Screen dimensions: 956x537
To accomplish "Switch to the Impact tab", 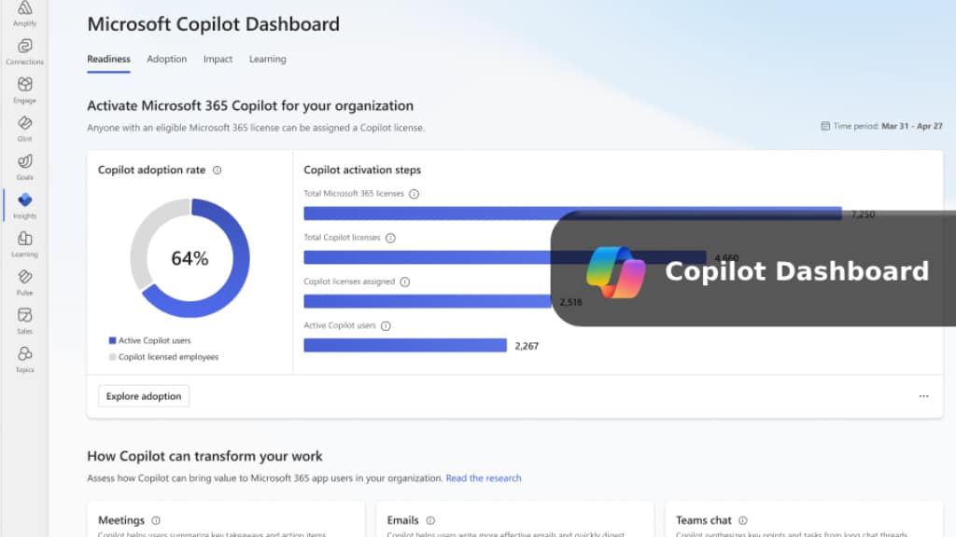I will point(218,59).
